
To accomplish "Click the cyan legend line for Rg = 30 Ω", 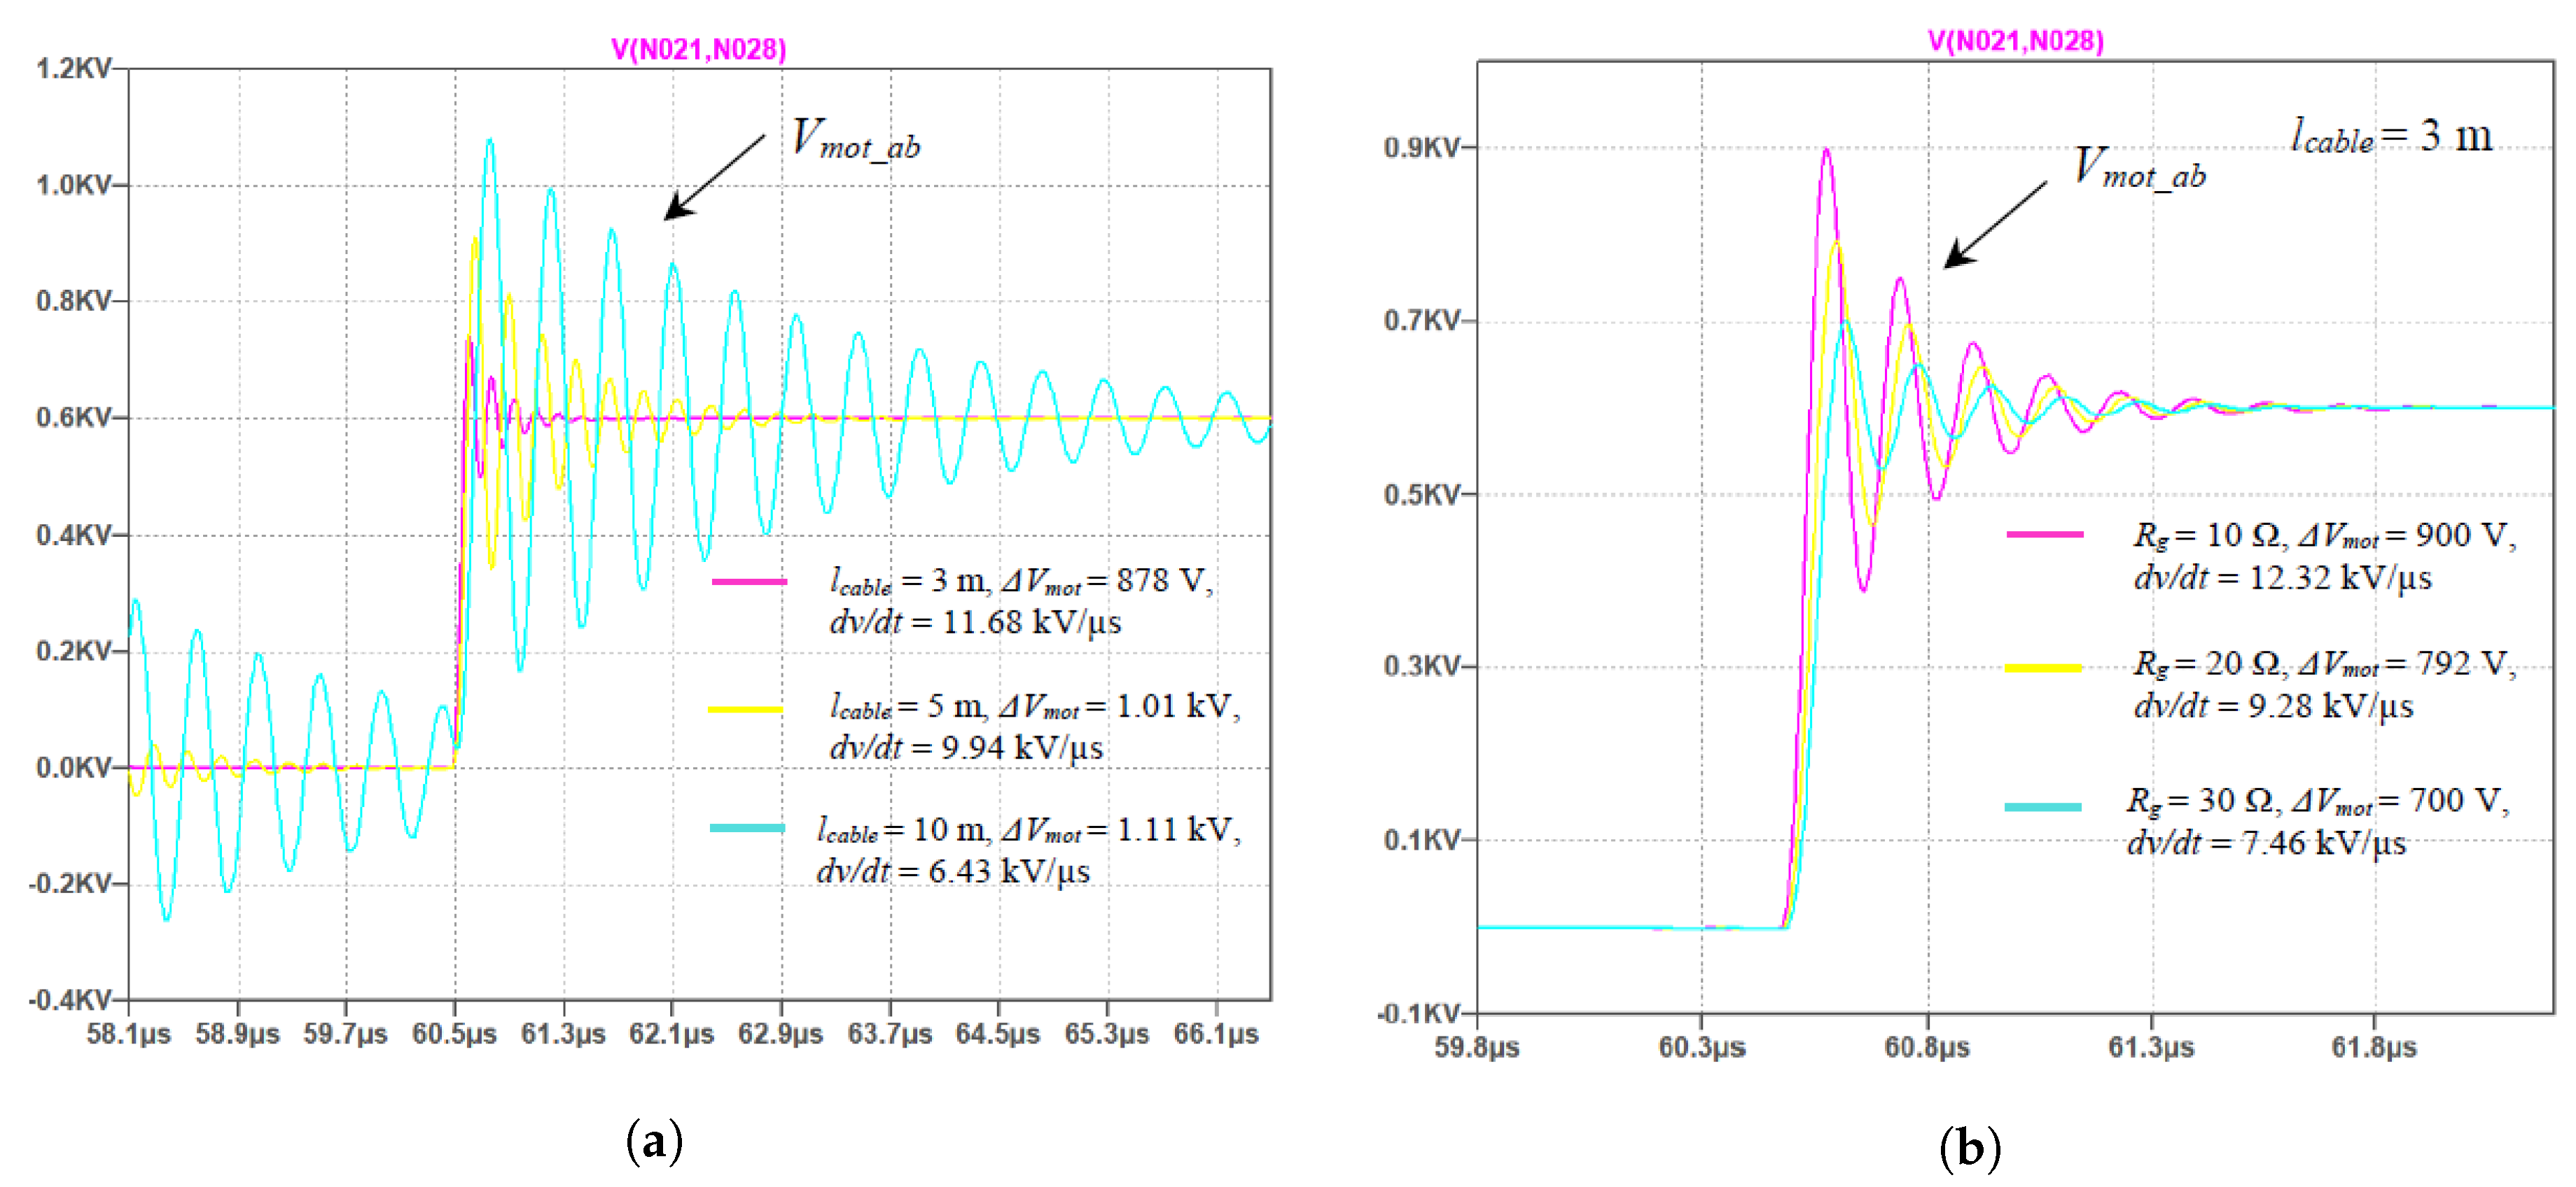I will pyautogui.click(x=2043, y=806).
